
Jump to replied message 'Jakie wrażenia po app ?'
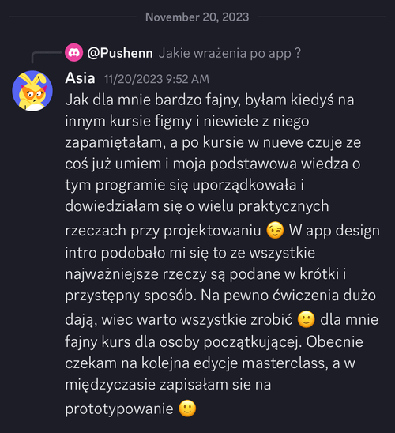230,53
